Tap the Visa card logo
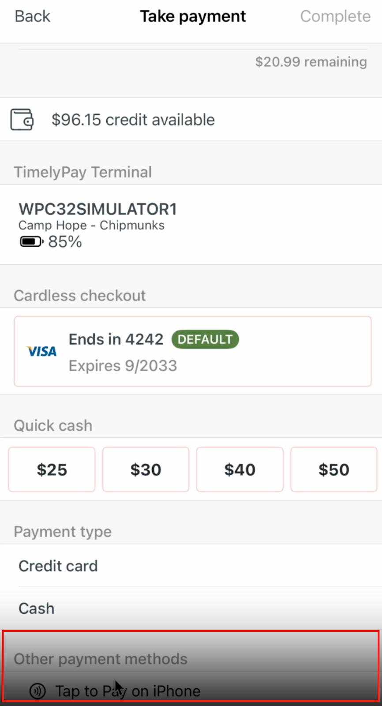Image resolution: width=382 pixels, height=706 pixels. click(42, 351)
